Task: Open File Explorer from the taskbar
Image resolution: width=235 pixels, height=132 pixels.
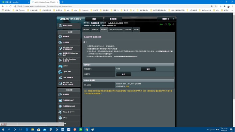Action: click(33, 130)
